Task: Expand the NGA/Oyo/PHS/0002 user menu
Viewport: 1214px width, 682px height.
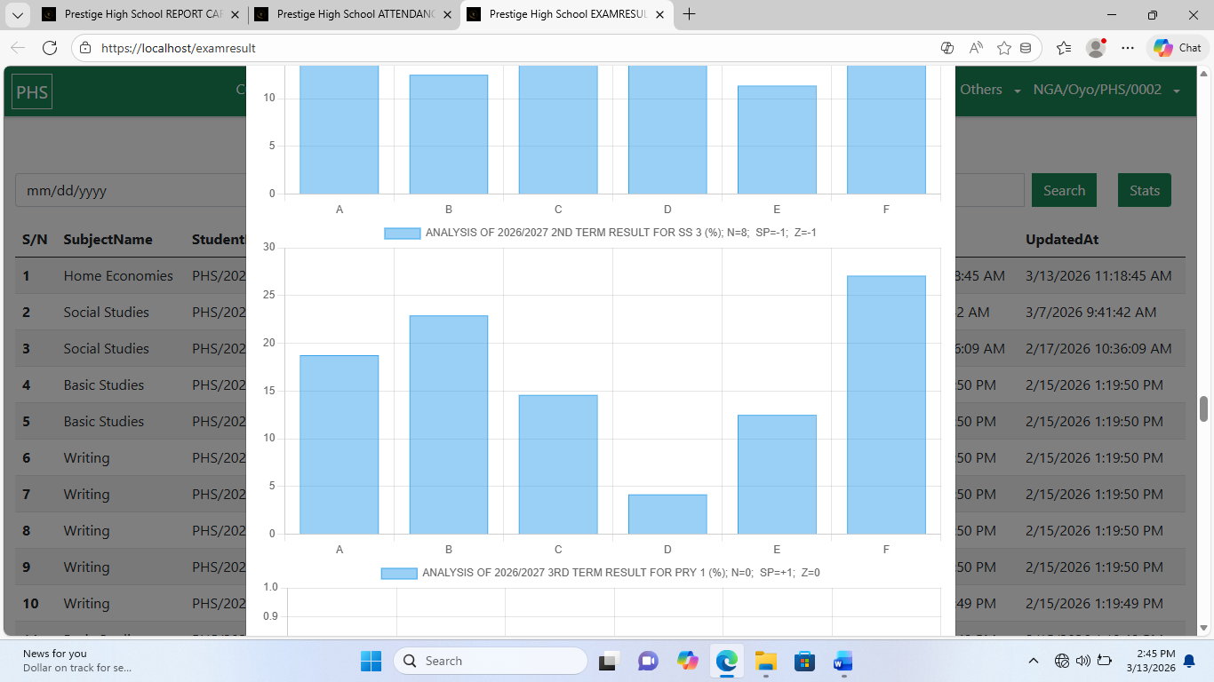Action: 1106,90
